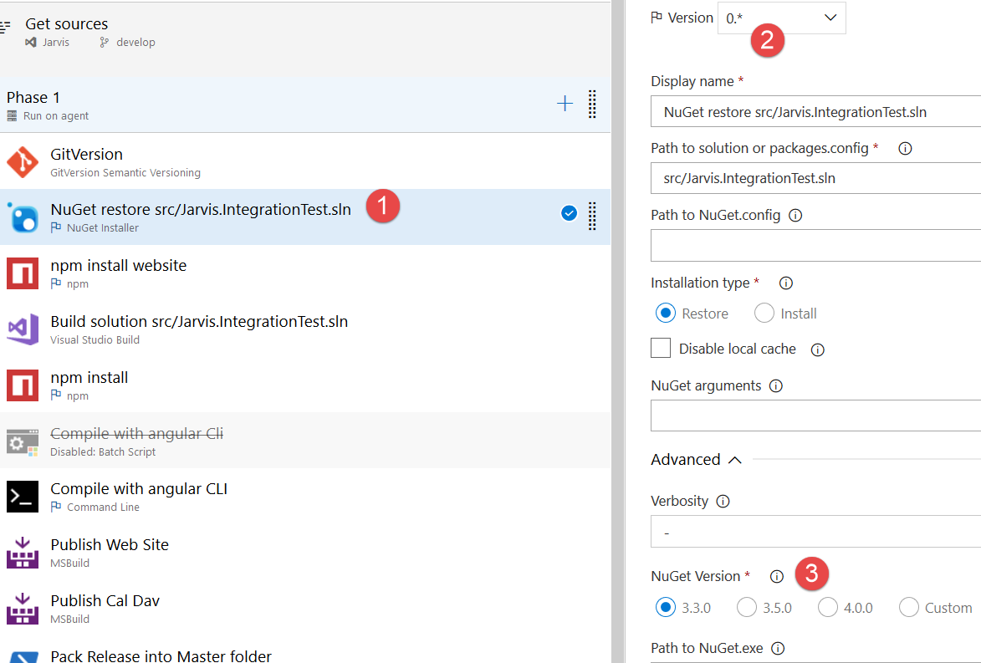Screen dimensions: 981x663
Task: Show info for Path to NuGet.config
Action: [x=795, y=216]
